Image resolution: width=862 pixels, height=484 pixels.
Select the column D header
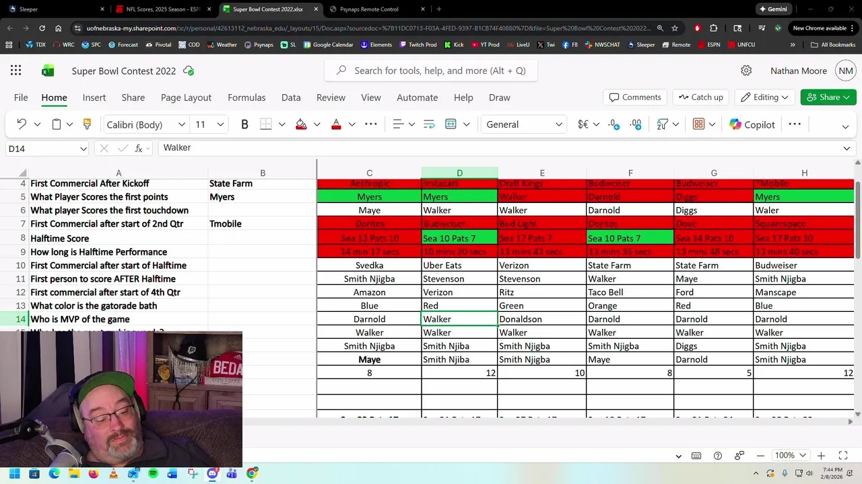click(460, 173)
